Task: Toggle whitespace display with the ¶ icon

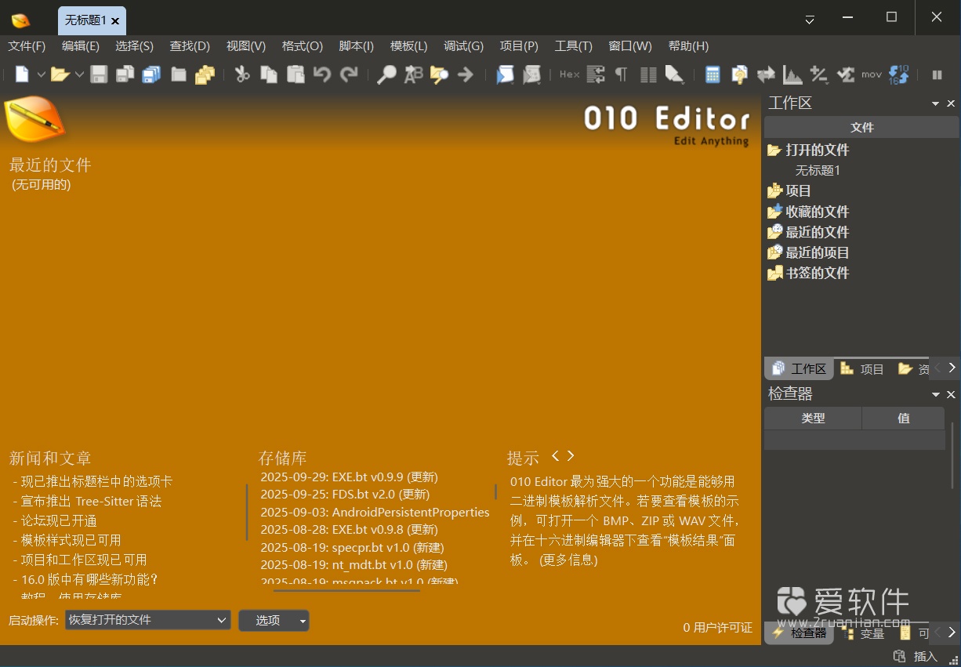Action: click(622, 74)
